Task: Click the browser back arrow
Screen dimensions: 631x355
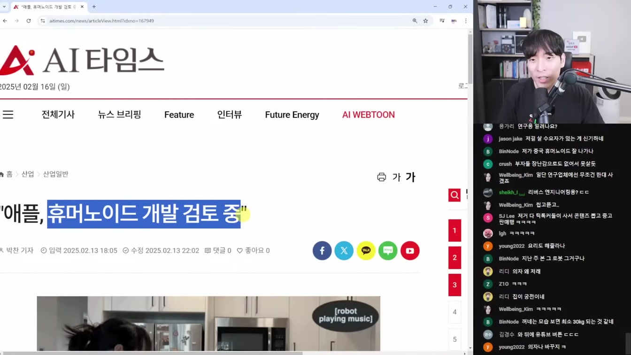Action: point(5,21)
